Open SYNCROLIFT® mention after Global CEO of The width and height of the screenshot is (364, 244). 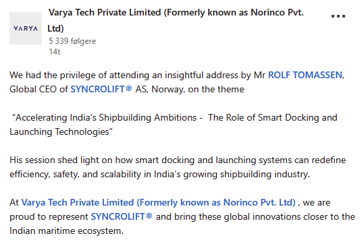(101, 89)
